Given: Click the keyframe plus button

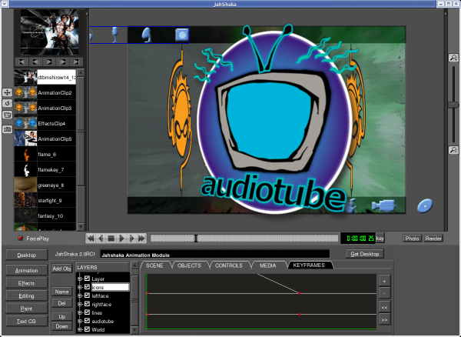Looking at the screenshot, I should click(385, 281).
